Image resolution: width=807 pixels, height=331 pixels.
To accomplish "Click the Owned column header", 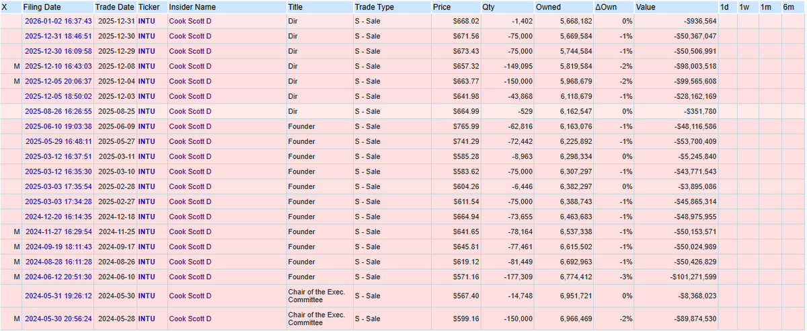I will tap(548, 7).
